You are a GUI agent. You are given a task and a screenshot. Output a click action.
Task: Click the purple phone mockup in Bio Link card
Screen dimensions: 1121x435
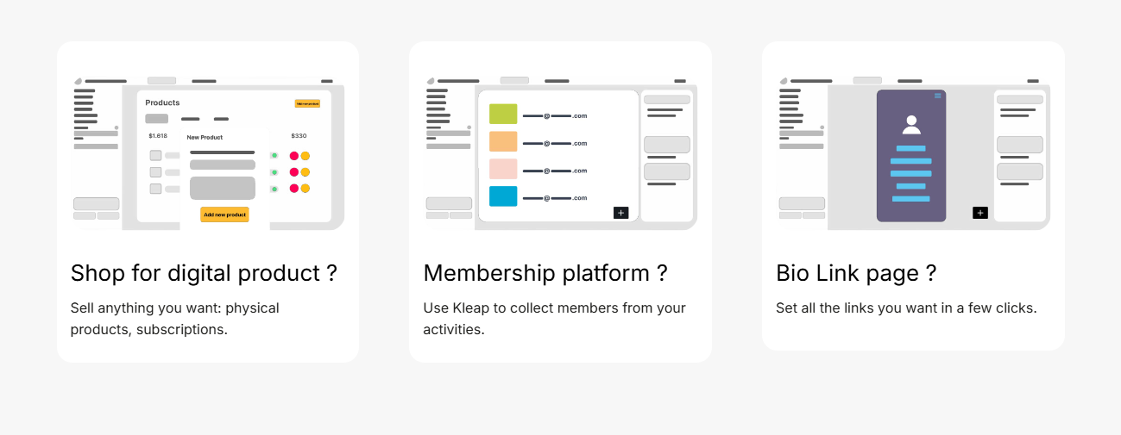click(911, 156)
